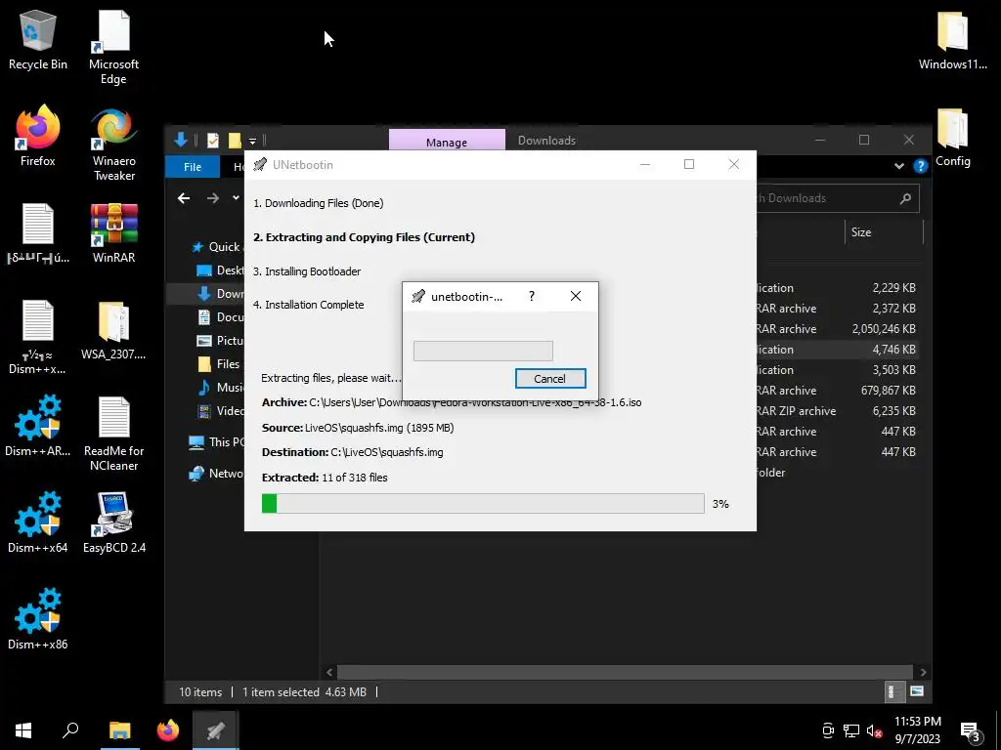The image size is (1001, 750).
Task: Open File Explorer from the taskbar
Action: coord(119,730)
